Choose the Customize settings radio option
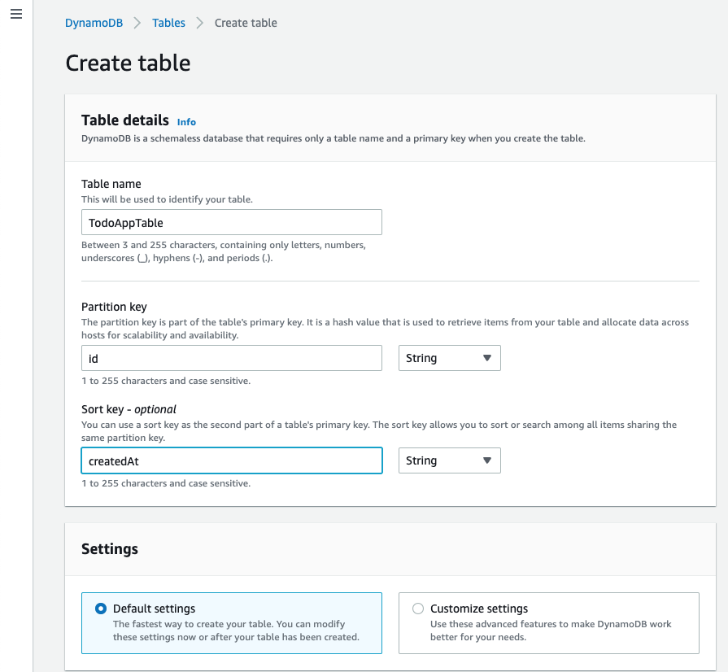Image resolution: width=728 pixels, height=672 pixels. (x=418, y=609)
